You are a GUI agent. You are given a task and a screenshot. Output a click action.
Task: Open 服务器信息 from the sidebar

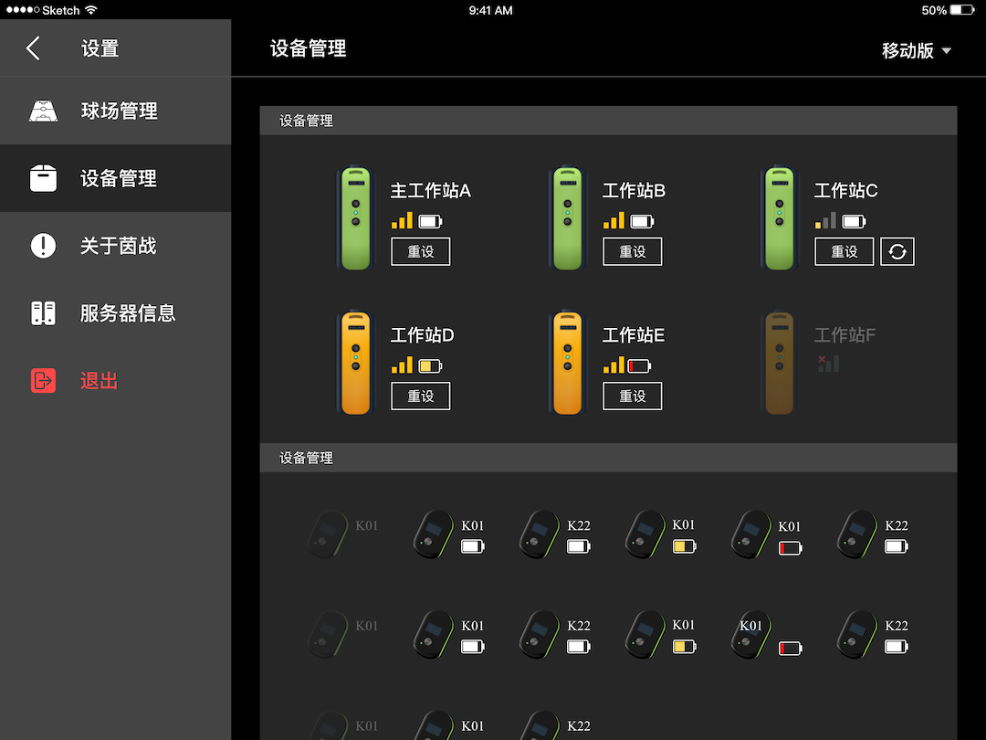coord(128,313)
